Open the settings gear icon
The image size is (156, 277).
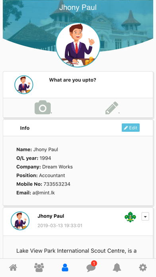pos(143,267)
